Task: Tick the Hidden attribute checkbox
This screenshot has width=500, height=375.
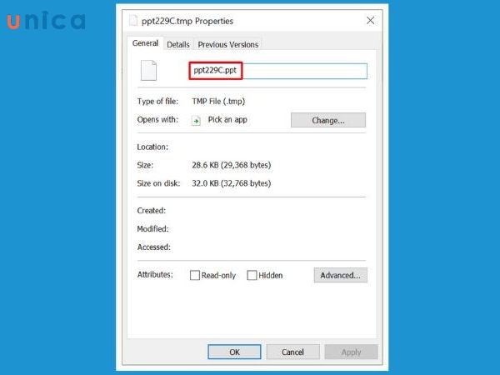Action: pyautogui.click(x=252, y=275)
